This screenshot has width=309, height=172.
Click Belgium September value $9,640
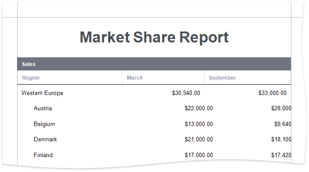(x=283, y=124)
